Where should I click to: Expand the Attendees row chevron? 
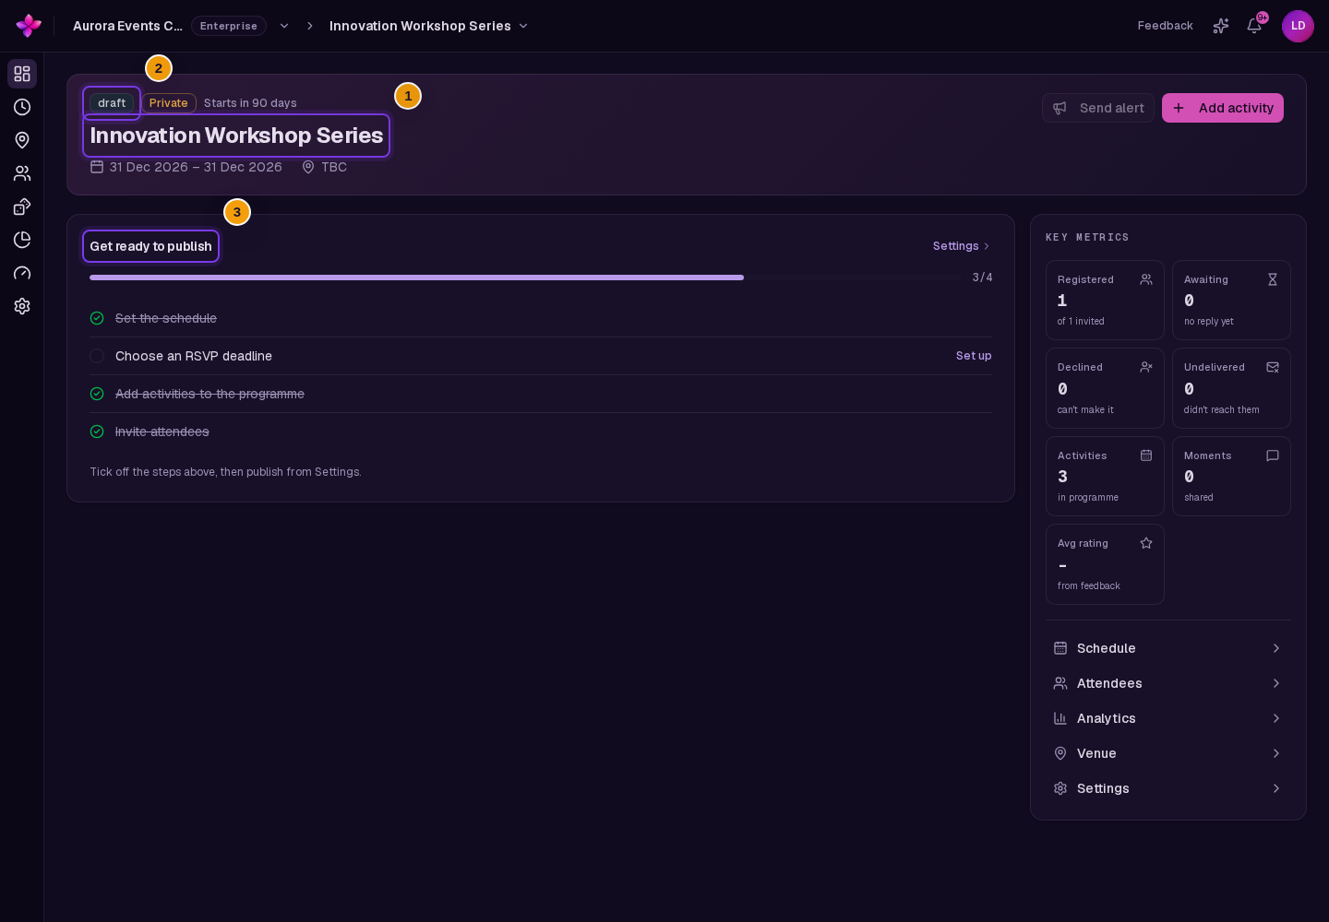tap(1276, 683)
